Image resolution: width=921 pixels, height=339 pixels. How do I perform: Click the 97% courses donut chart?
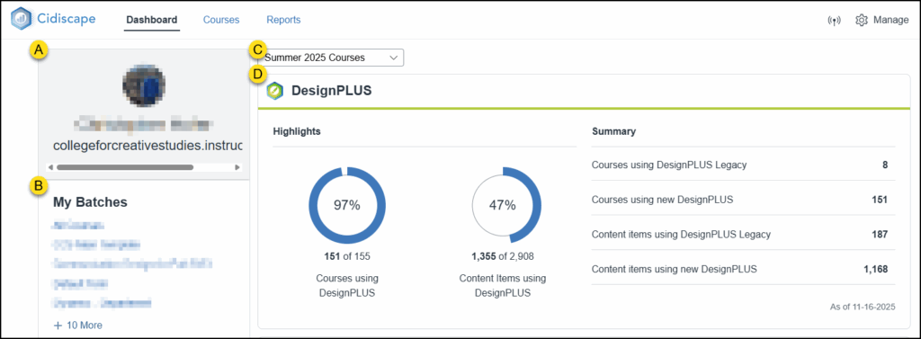(x=347, y=205)
